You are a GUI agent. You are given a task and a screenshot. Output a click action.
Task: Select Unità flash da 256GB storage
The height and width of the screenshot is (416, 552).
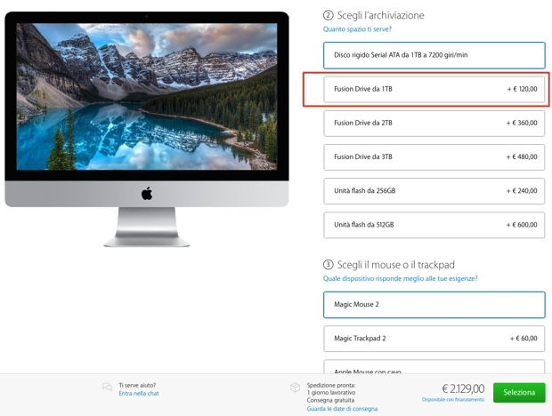(434, 191)
